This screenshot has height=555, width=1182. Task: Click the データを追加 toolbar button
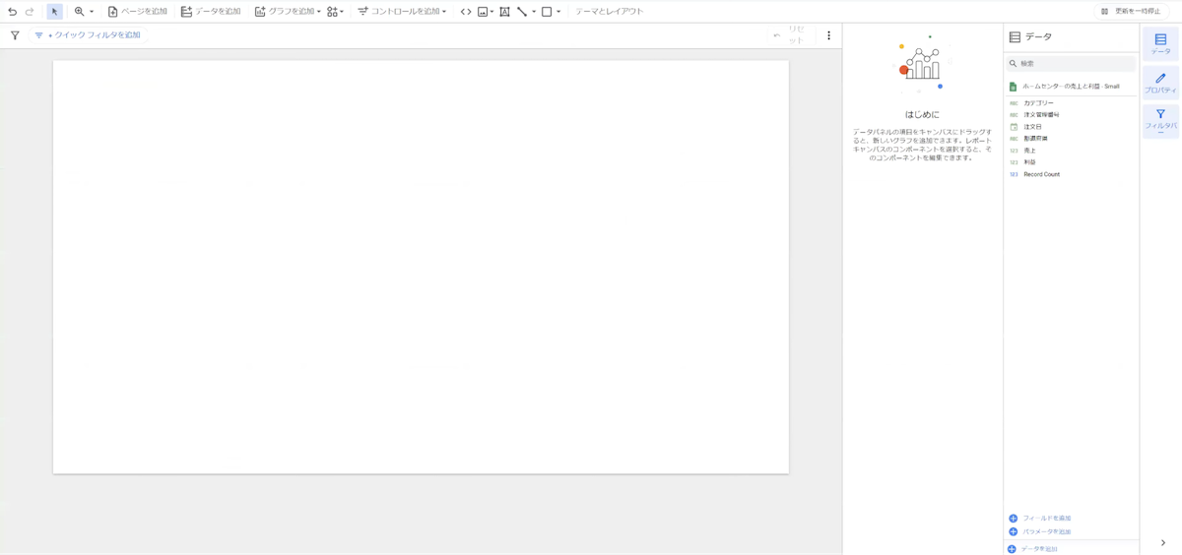point(211,12)
